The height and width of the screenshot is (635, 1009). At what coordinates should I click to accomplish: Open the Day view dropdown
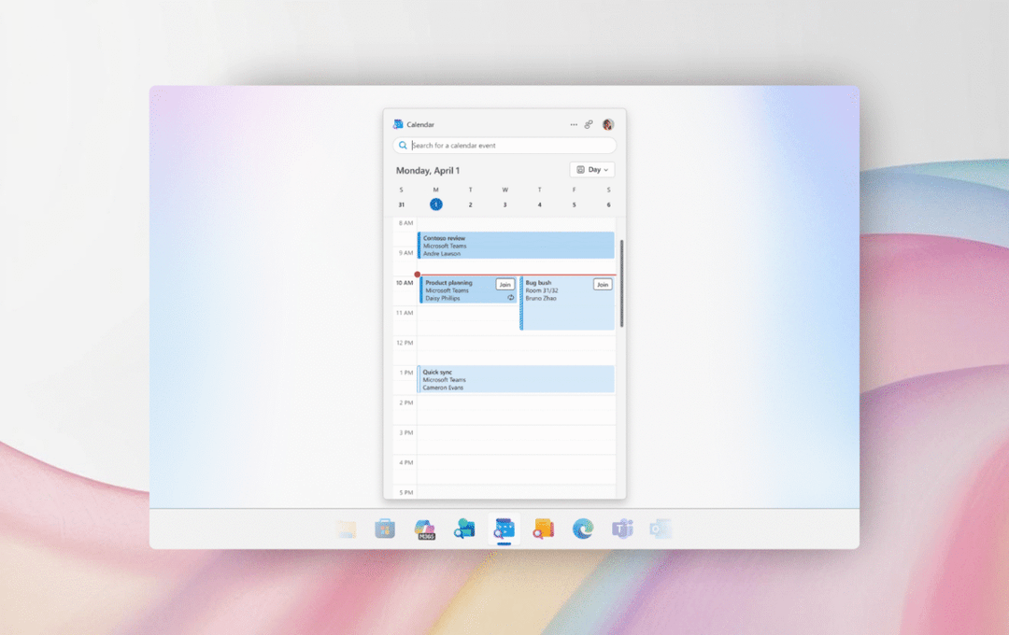point(592,169)
